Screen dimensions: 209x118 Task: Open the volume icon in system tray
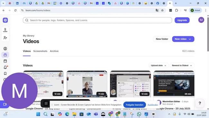(189, 114)
